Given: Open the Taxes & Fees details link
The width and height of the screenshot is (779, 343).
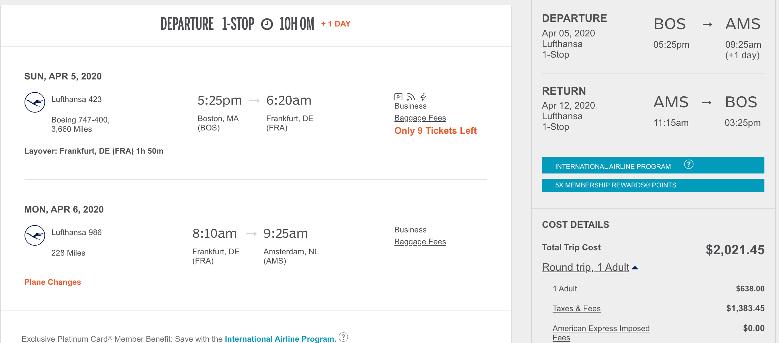Looking at the screenshot, I should [x=576, y=309].
